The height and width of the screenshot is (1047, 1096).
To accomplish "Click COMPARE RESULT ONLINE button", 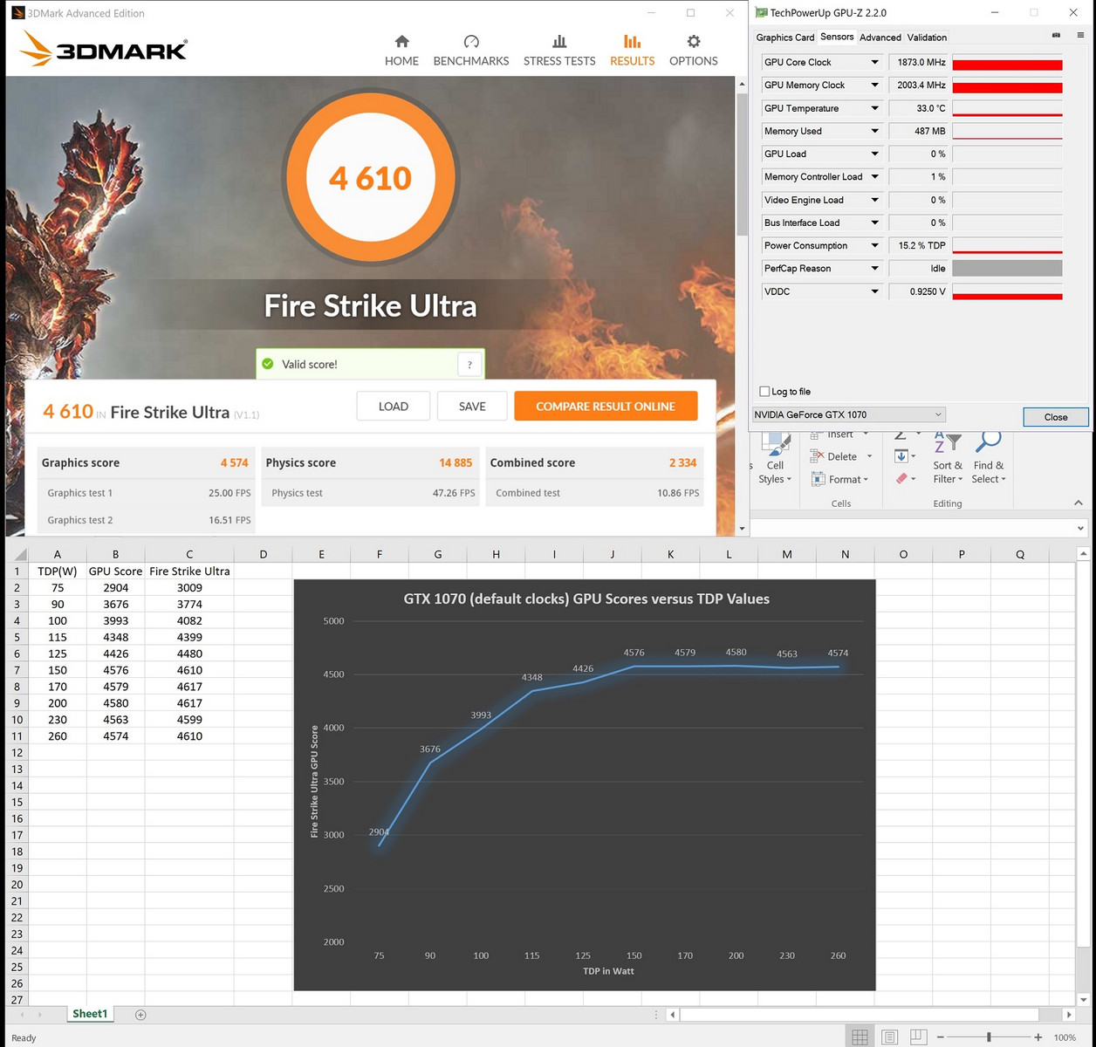I will click(606, 406).
